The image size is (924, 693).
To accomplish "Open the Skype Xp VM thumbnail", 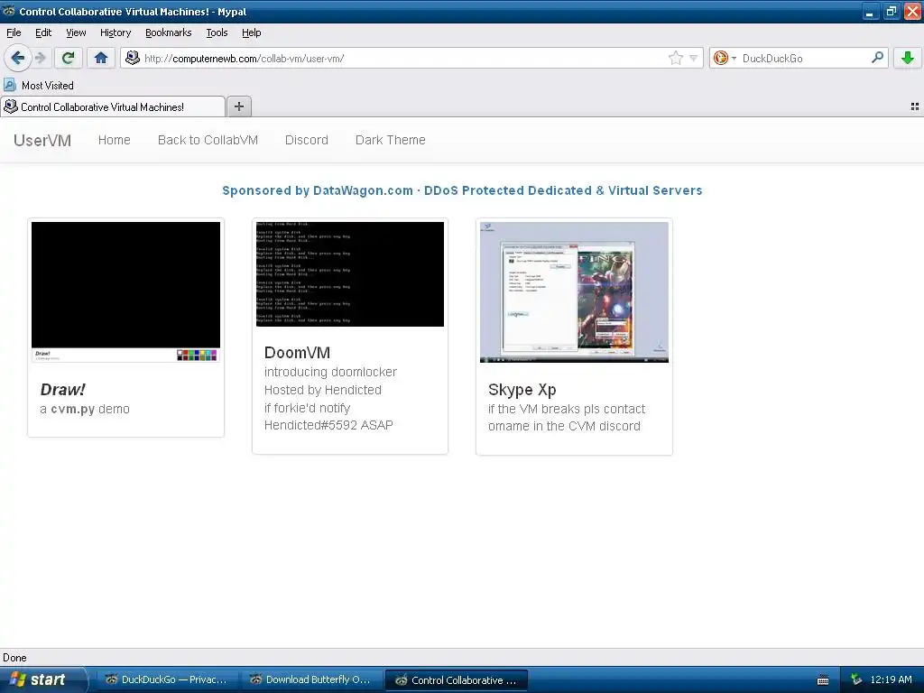I will pos(574,291).
